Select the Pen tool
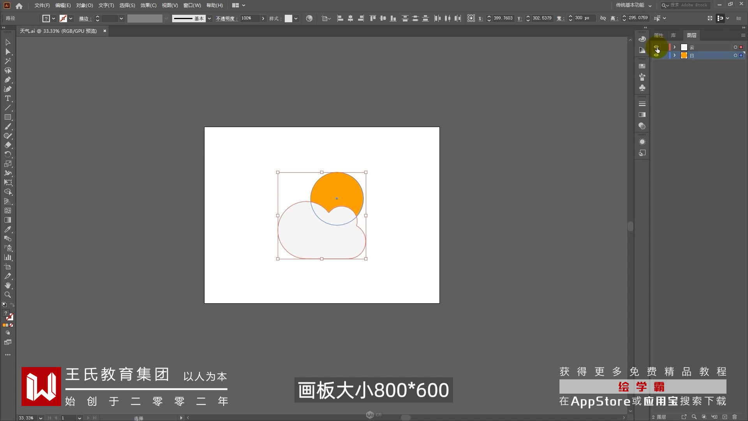This screenshot has height=421, width=748. [7, 80]
